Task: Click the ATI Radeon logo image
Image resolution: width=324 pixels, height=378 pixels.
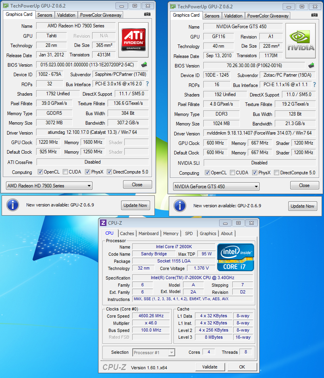Action: pyautogui.click(x=133, y=40)
